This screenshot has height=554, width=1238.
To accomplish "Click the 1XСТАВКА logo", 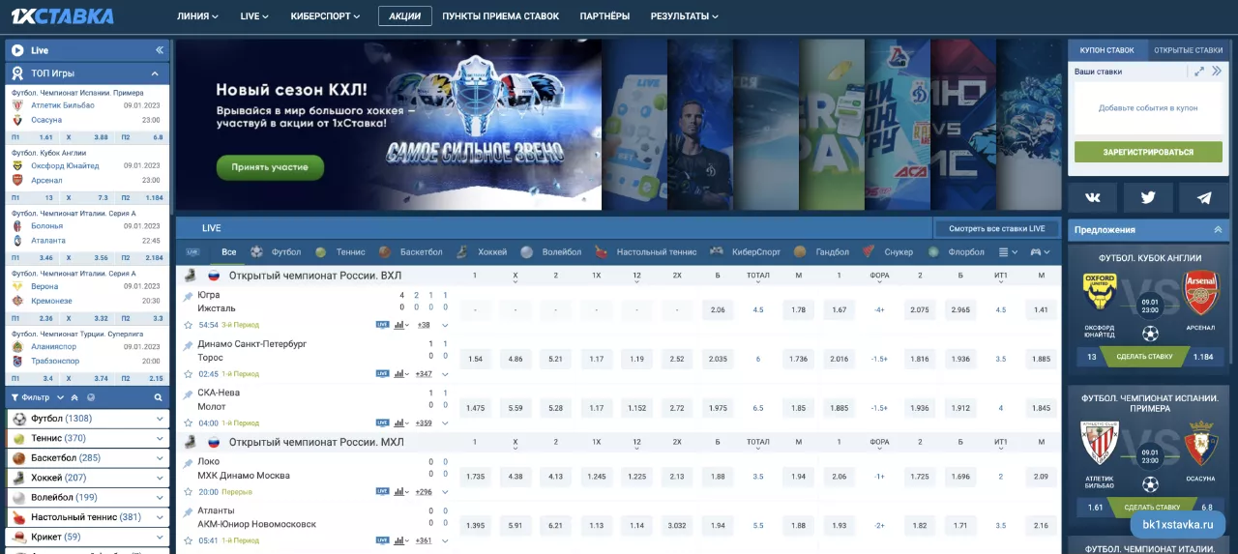I will coord(62,16).
